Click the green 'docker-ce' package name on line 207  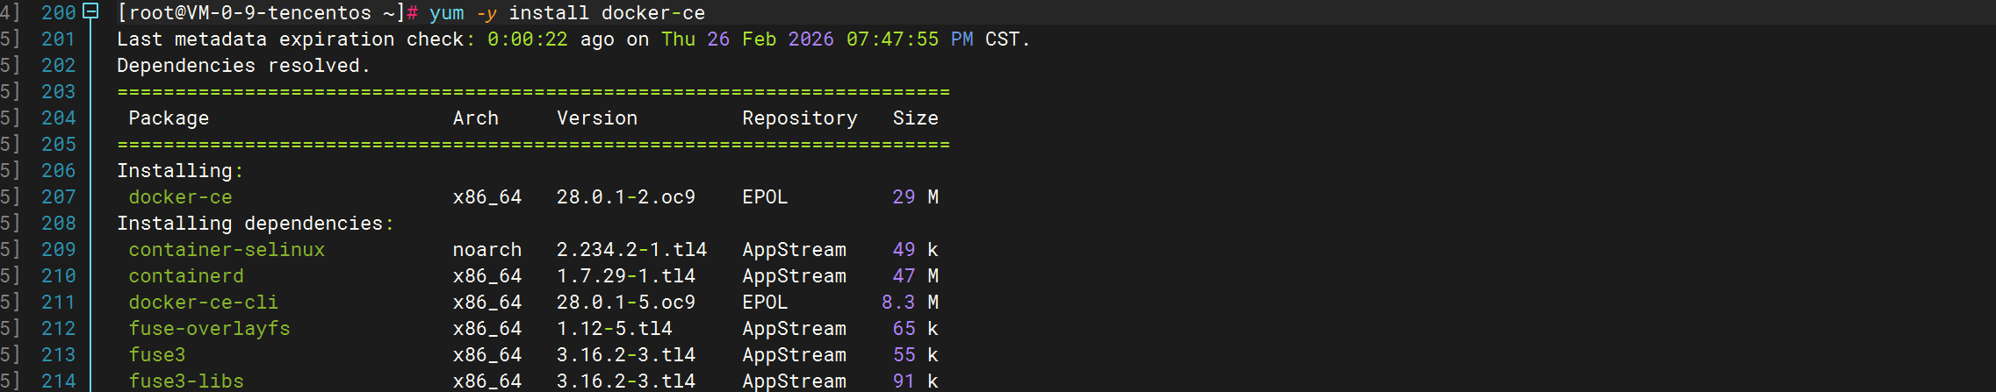(180, 197)
